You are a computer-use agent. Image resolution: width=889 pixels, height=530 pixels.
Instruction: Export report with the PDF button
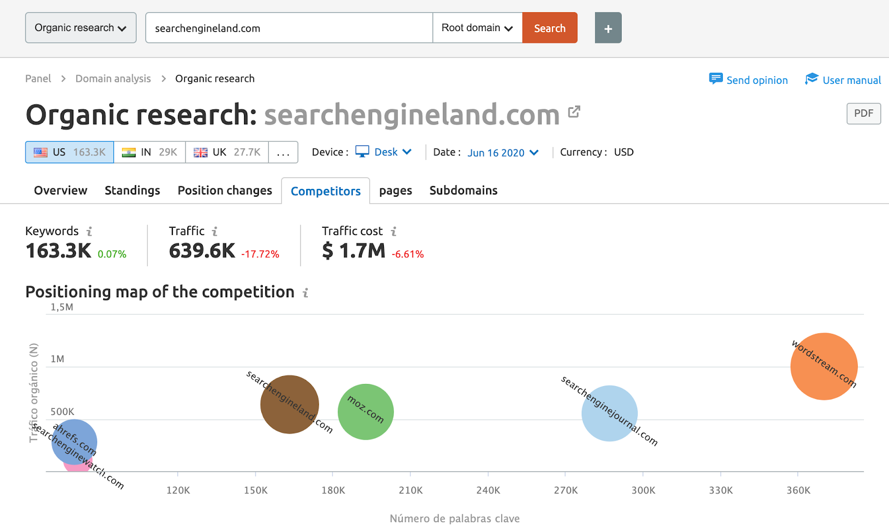[x=863, y=113]
